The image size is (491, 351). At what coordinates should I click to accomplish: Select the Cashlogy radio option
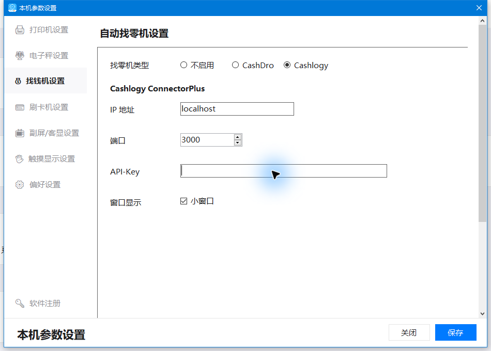pyautogui.click(x=287, y=65)
